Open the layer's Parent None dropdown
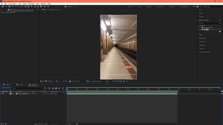 click(58, 94)
